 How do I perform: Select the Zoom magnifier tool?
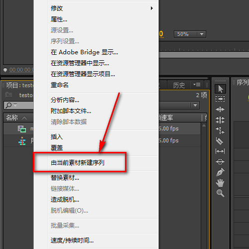pos(221,193)
